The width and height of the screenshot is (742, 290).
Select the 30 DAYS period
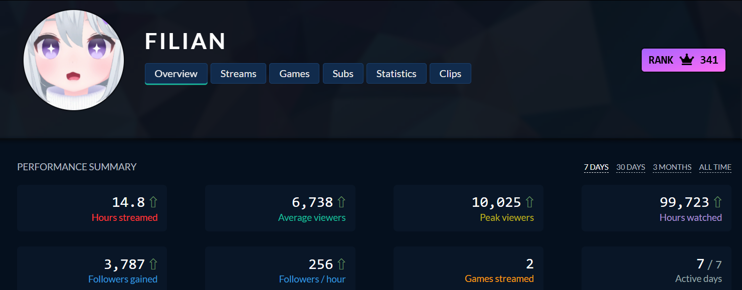click(631, 167)
